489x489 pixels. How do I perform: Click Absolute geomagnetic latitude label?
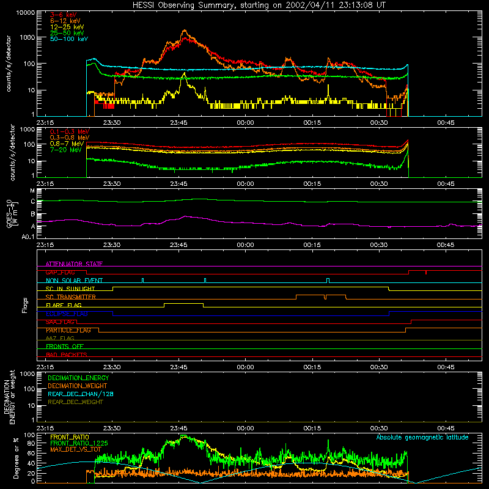pyautogui.click(x=422, y=437)
